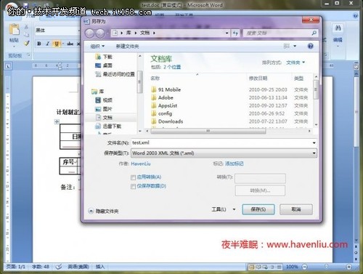The height and width of the screenshot is (274, 363).
Task: Open the 排列方式 文件夹 dropdown
Action: point(295,63)
